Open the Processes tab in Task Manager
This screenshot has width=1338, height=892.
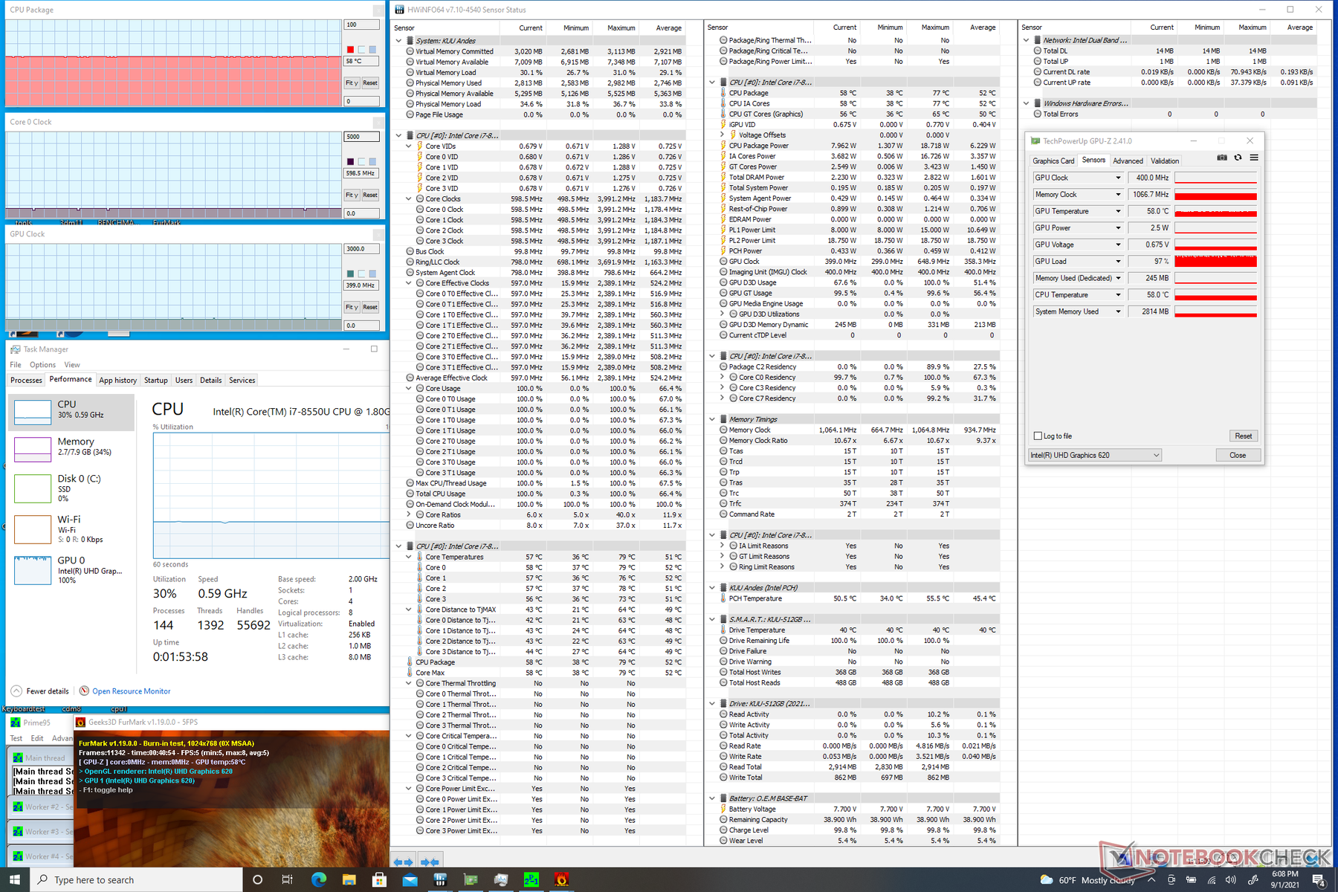(26, 380)
